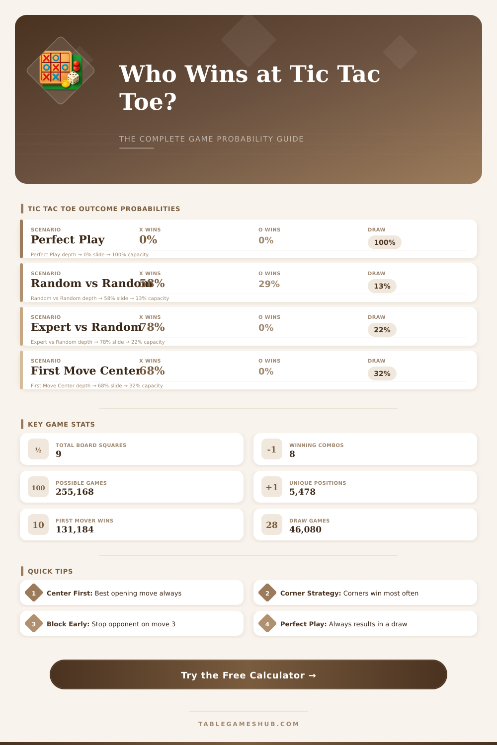Click diamond number 4 for Perfect Play tip
Screen dimensions: 497x745
click(267, 623)
